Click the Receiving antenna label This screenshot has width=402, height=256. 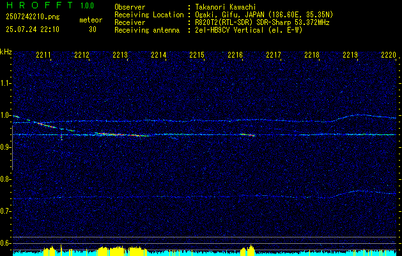pyautogui.click(x=147, y=30)
